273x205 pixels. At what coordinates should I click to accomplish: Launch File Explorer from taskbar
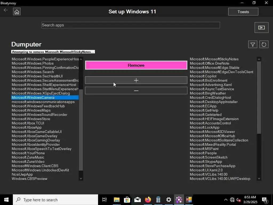[x=117, y=200]
